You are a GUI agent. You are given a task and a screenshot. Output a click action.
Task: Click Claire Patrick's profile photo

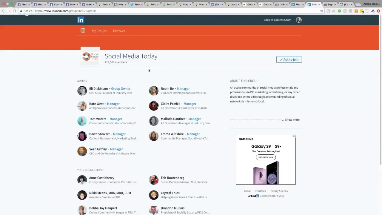point(154,106)
